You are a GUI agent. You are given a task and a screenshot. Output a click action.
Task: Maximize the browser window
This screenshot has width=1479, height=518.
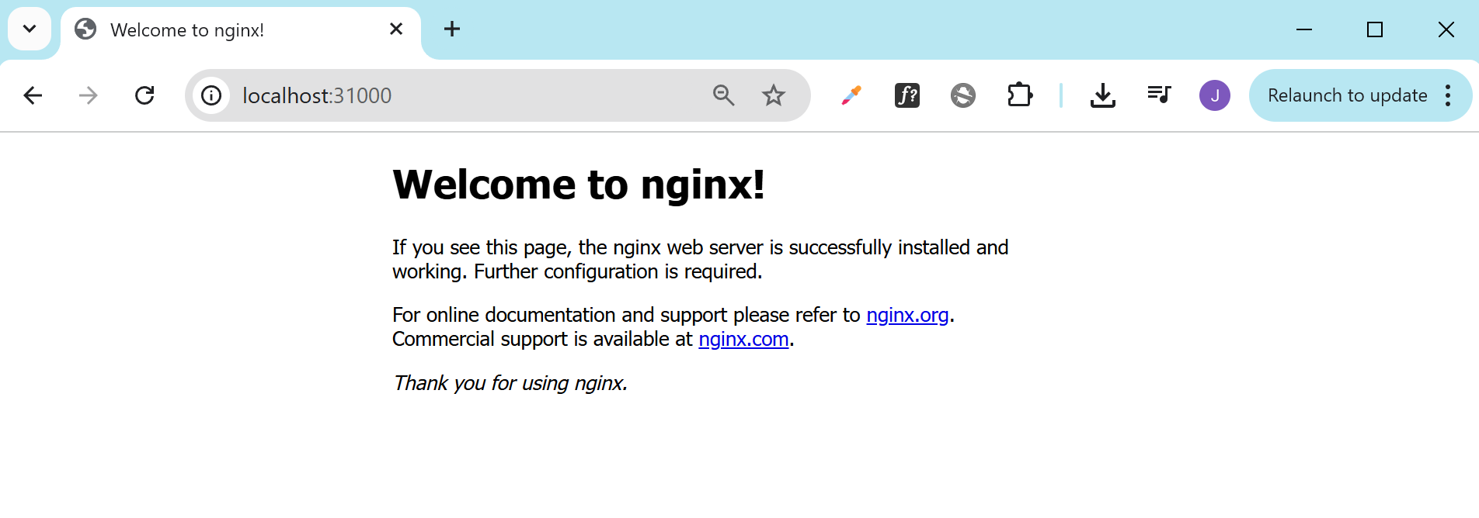click(1375, 29)
